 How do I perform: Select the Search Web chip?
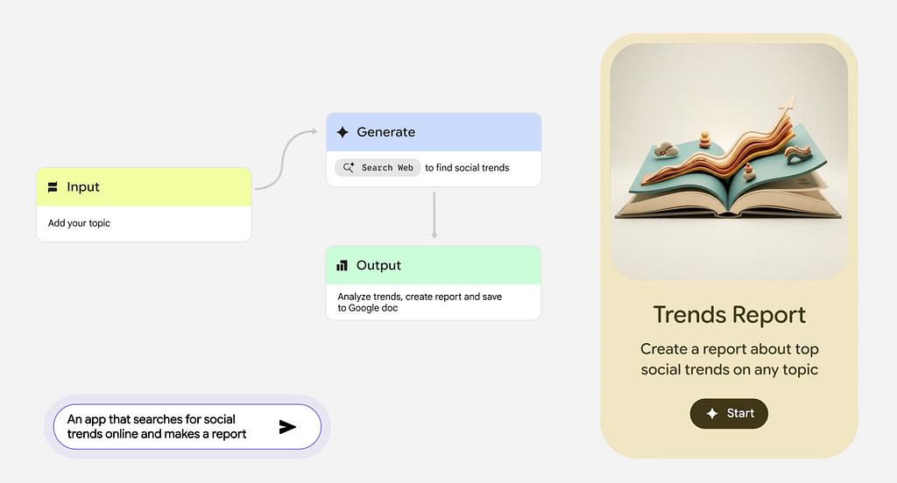[378, 167]
